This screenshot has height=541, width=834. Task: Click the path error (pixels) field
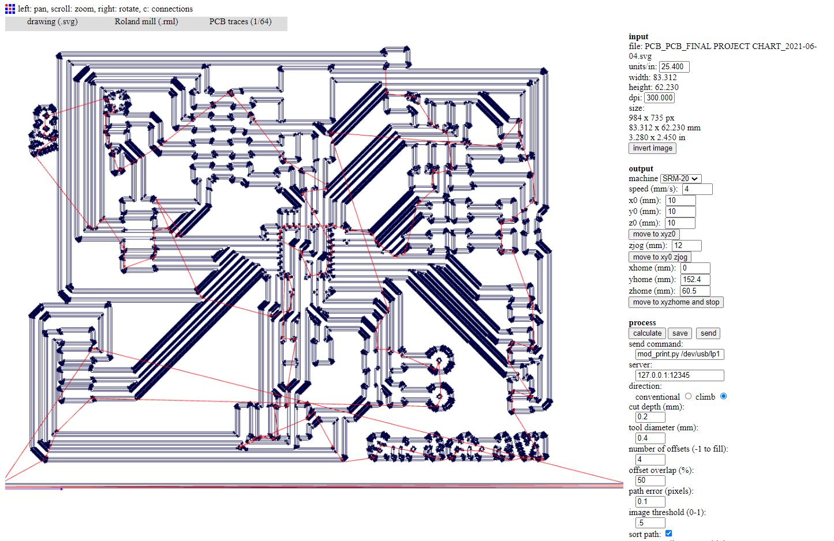(x=650, y=502)
